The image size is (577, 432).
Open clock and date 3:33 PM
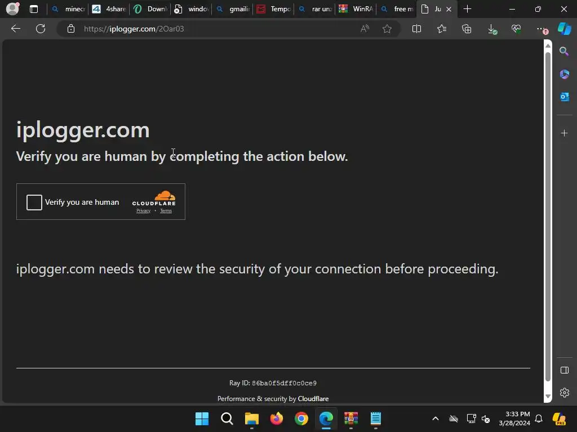tap(514, 418)
